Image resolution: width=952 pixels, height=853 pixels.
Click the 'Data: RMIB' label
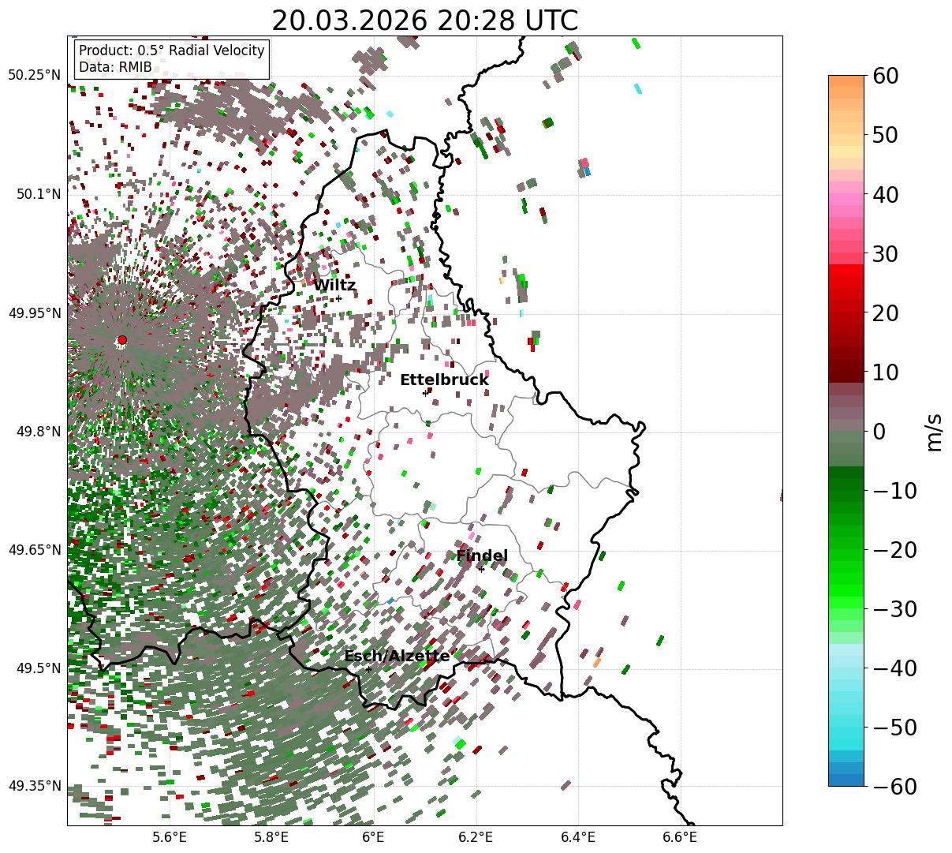115,68
